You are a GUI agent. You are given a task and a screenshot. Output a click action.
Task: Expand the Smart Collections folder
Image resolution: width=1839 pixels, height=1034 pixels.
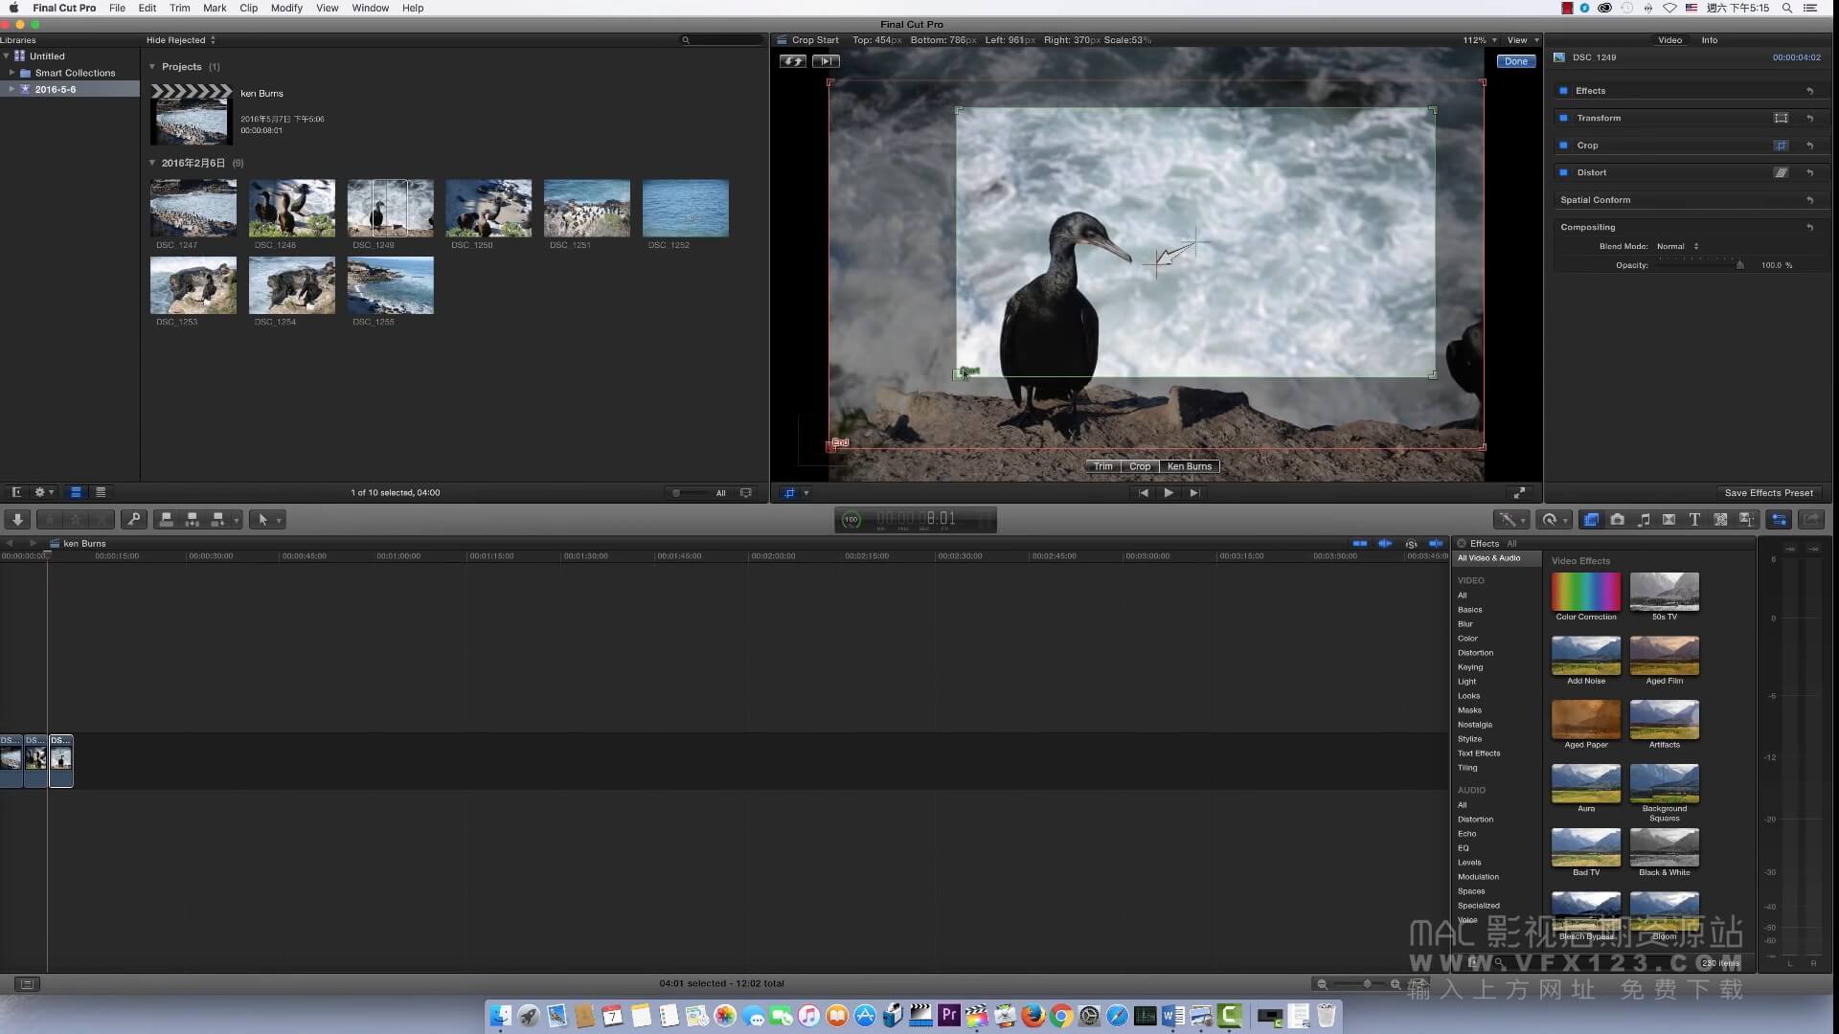point(11,73)
